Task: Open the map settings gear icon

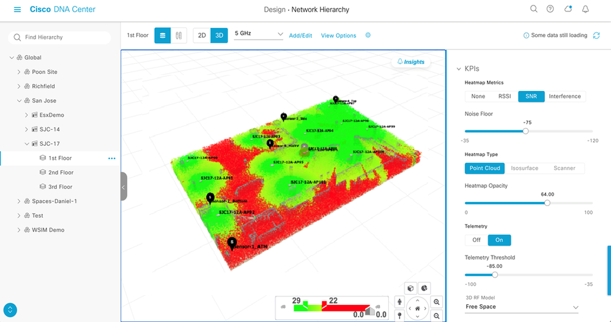Action: coord(368,35)
